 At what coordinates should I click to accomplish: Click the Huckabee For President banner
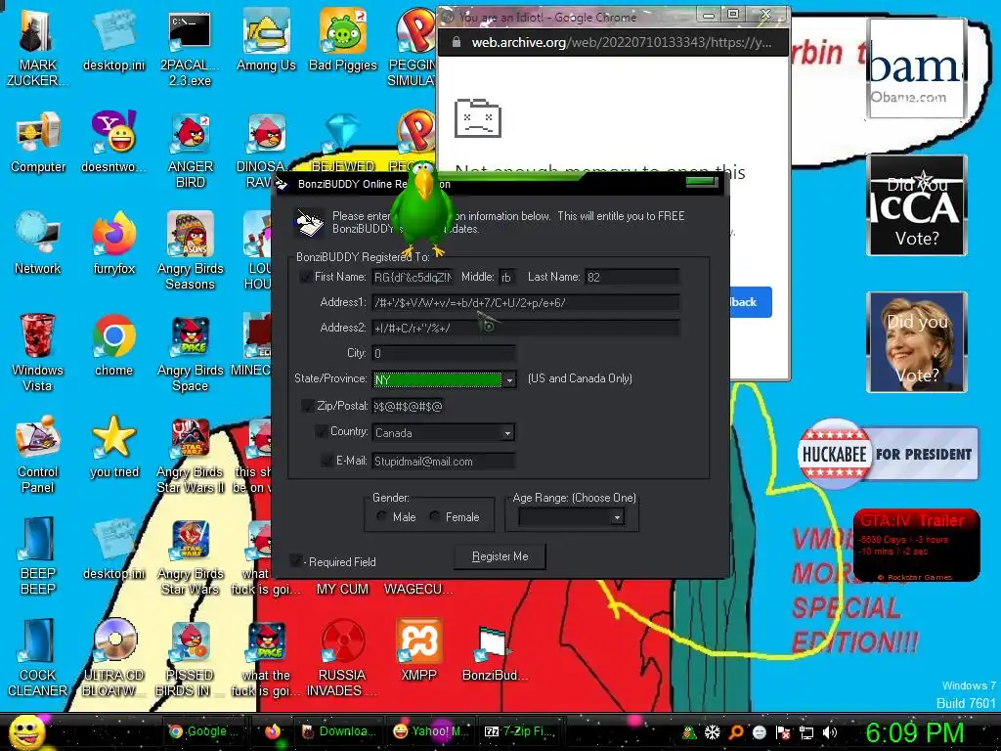888,454
